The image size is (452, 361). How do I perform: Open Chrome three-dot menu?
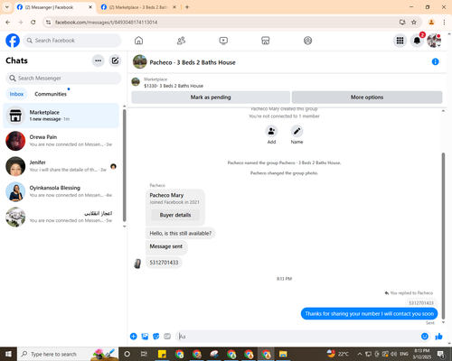(x=444, y=23)
